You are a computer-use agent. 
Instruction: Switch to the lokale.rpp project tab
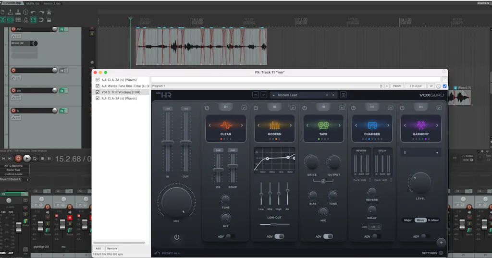(x=32, y=3)
